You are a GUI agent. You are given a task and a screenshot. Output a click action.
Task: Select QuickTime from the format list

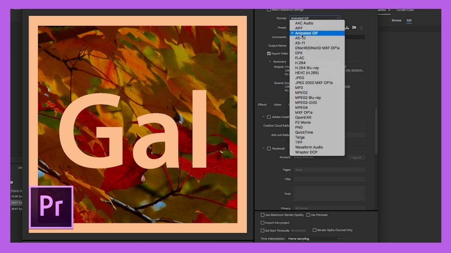pyautogui.click(x=304, y=132)
